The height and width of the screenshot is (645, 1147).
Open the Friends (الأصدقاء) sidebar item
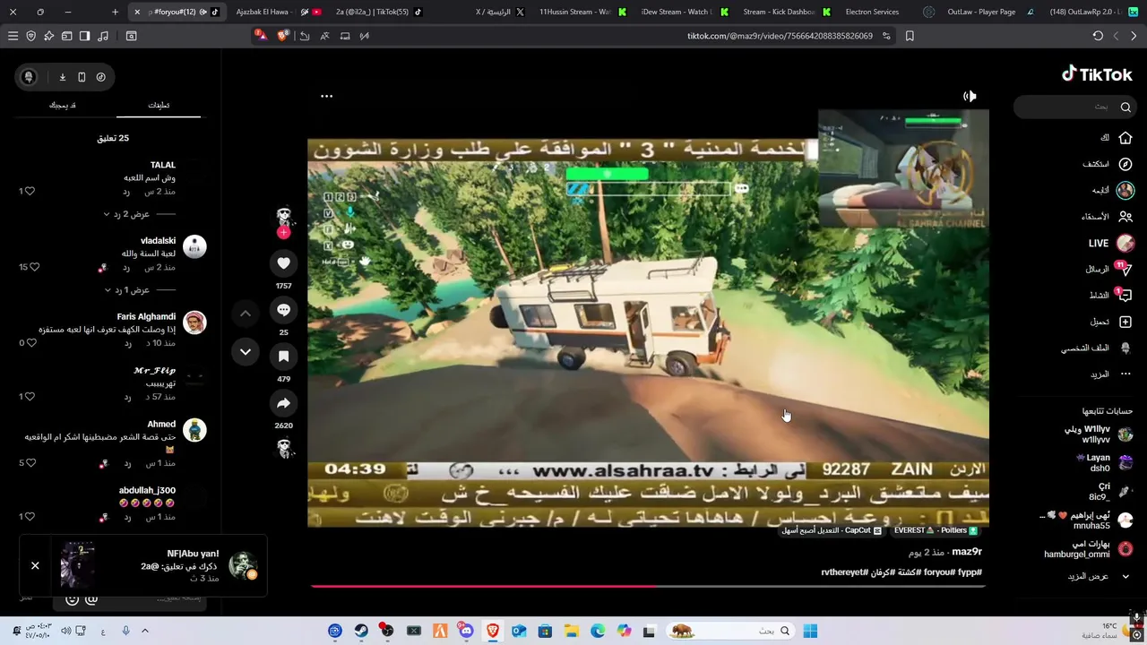click(1108, 217)
